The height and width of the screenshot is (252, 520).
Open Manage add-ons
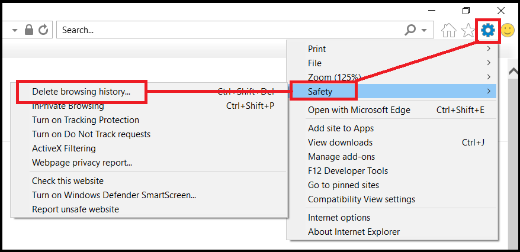(393, 157)
